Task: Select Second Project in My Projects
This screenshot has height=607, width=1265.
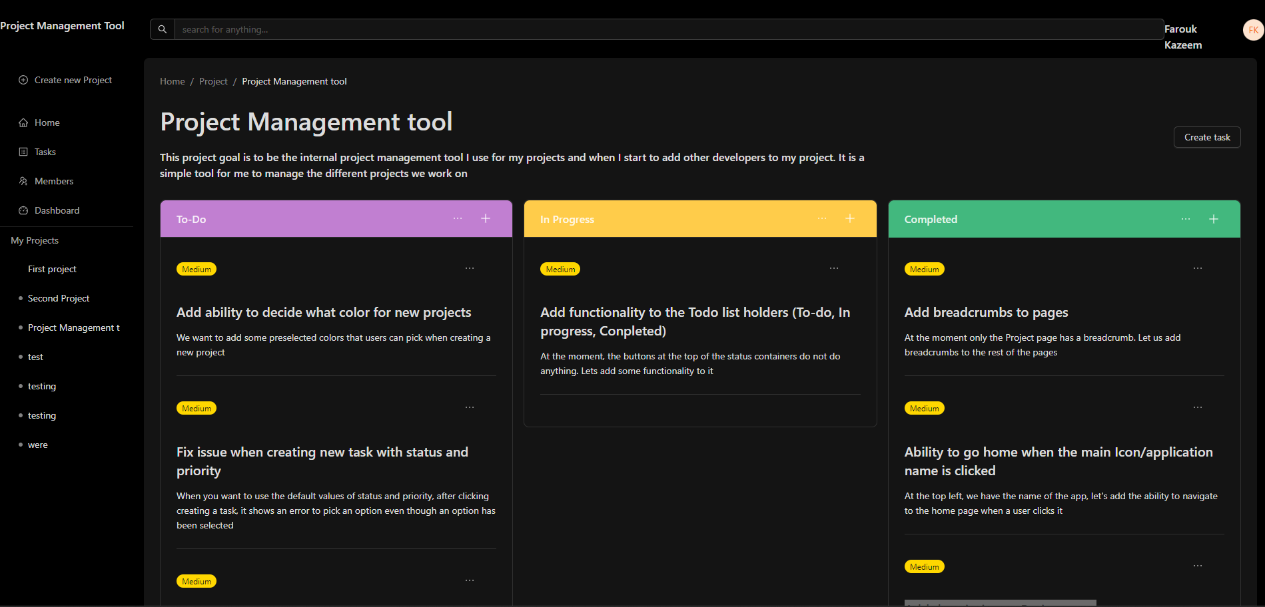Action: click(59, 298)
